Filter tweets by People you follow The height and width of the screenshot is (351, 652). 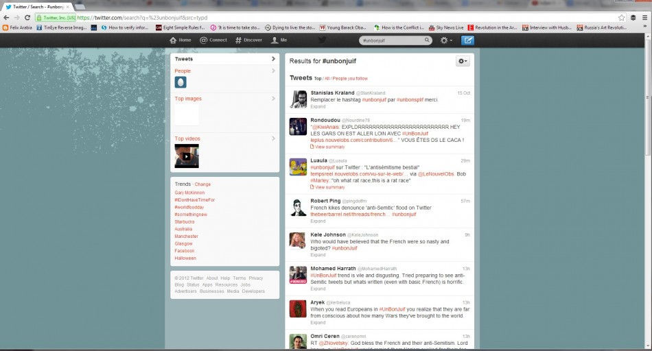coord(350,79)
